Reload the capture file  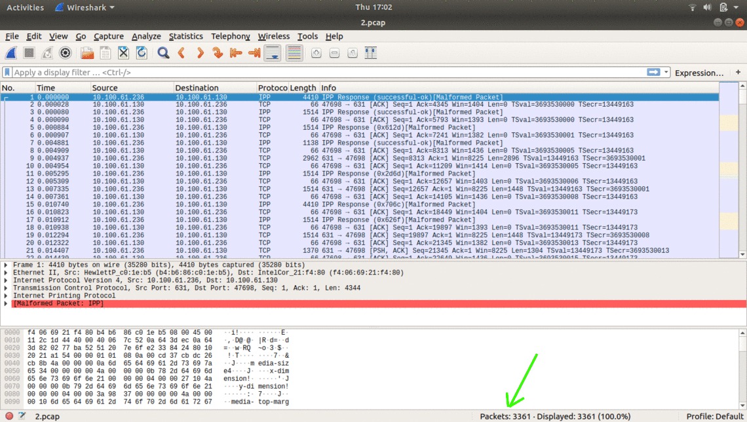click(x=142, y=53)
